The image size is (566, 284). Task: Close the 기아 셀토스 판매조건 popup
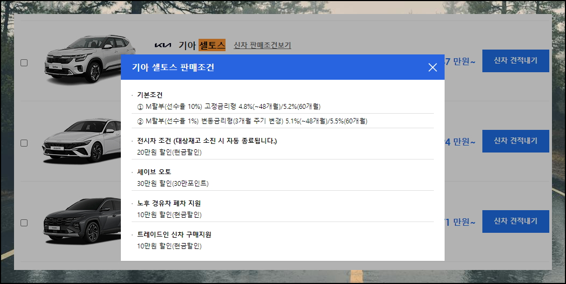pos(432,67)
